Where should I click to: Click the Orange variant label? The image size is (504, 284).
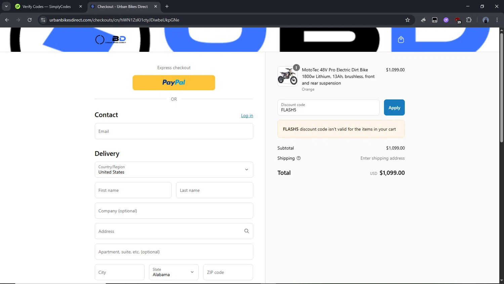tap(308, 89)
